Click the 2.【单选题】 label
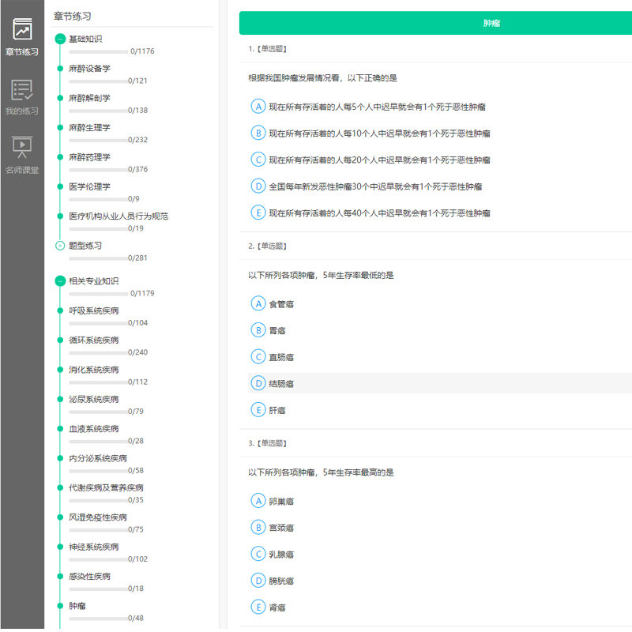632x632 pixels. tap(267, 246)
